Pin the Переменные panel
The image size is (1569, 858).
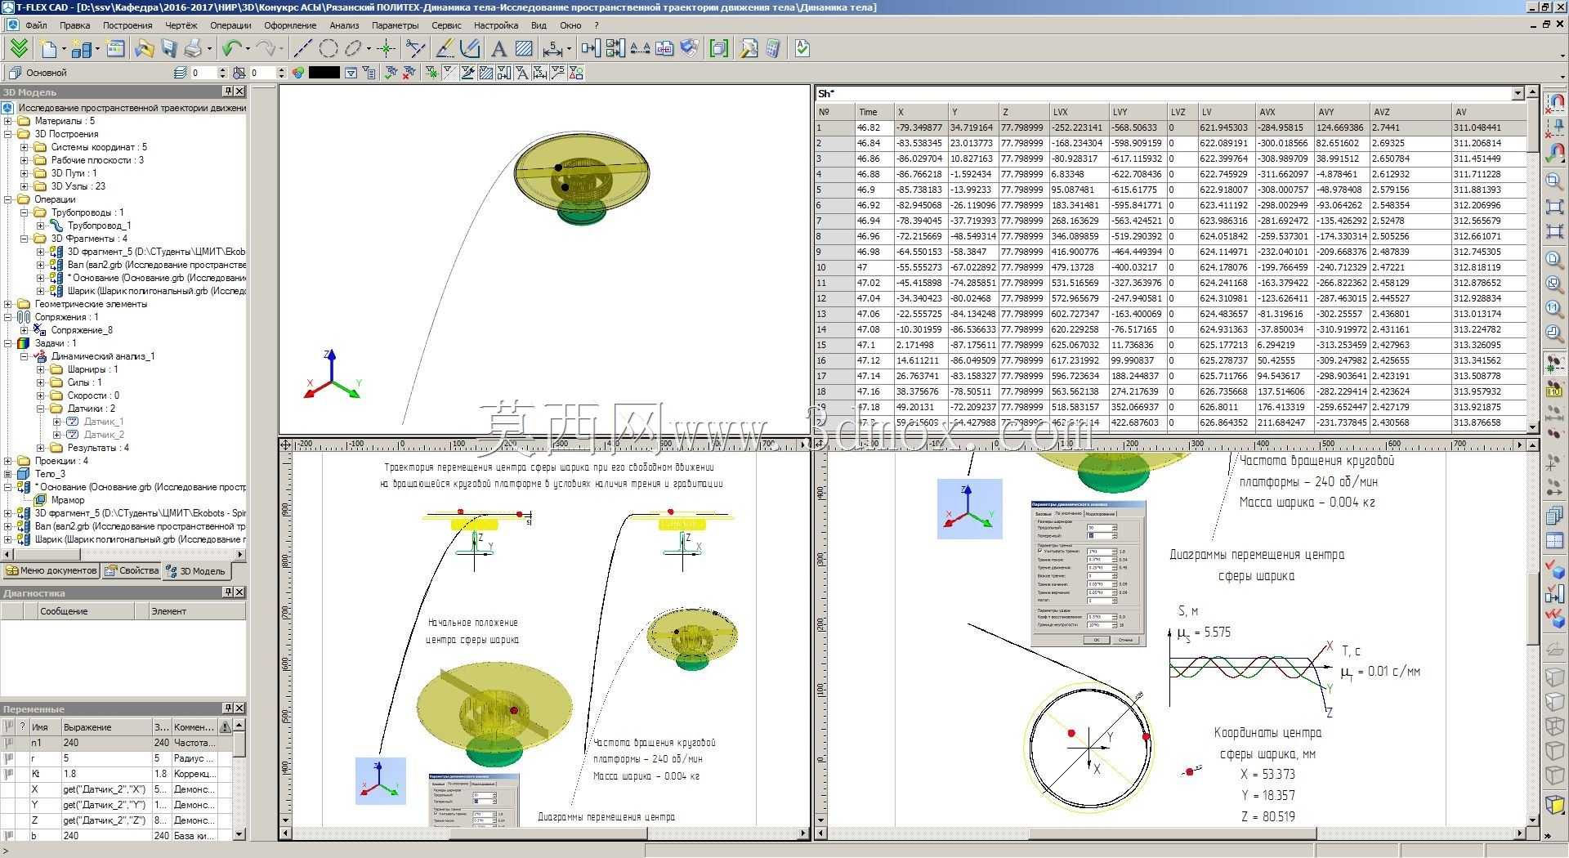[228, 708]
